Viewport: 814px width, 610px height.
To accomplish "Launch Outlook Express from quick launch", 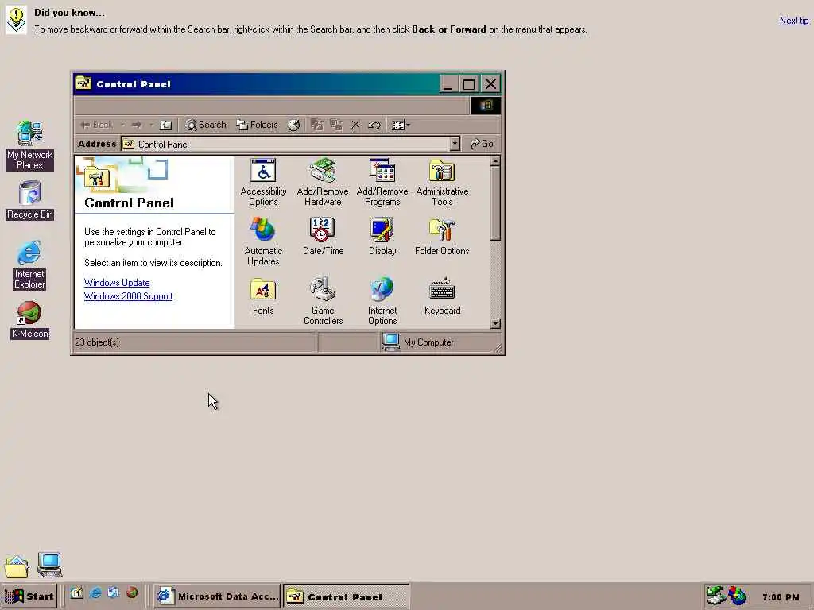I will (113, 593).
